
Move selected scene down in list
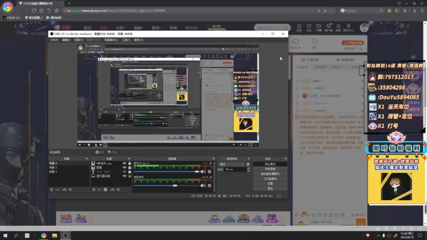coord(70,189)
